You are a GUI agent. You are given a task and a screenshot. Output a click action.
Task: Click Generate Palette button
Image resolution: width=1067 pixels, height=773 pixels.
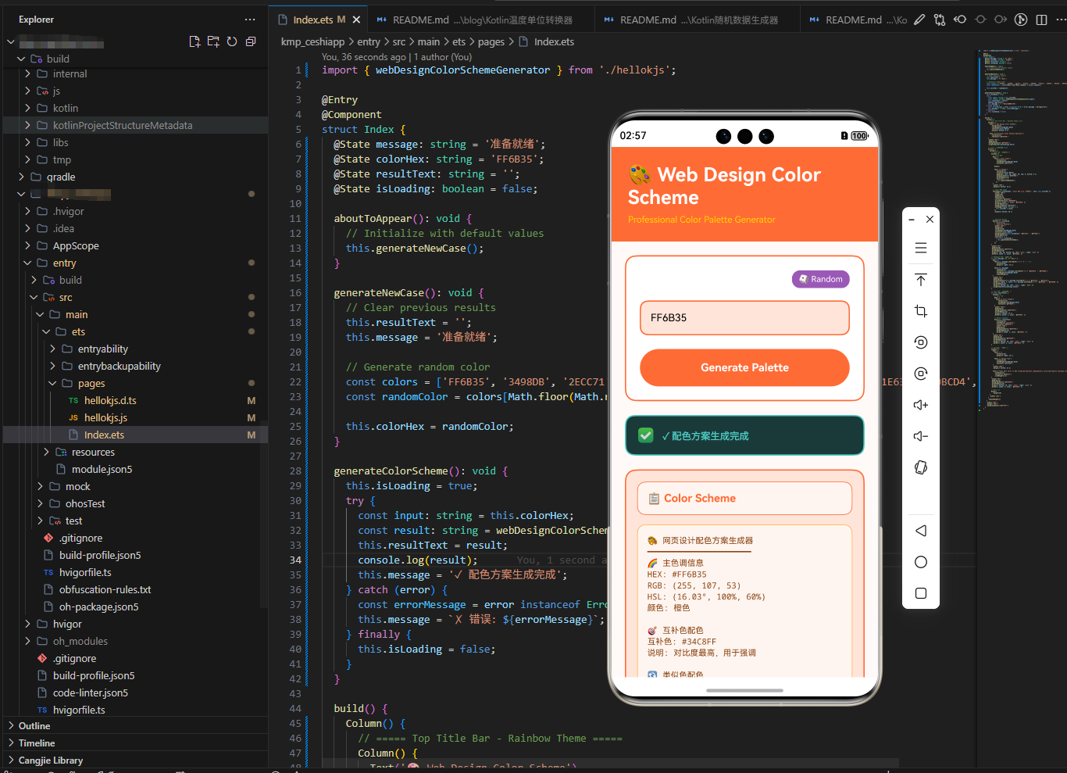[x=744, y=367]
